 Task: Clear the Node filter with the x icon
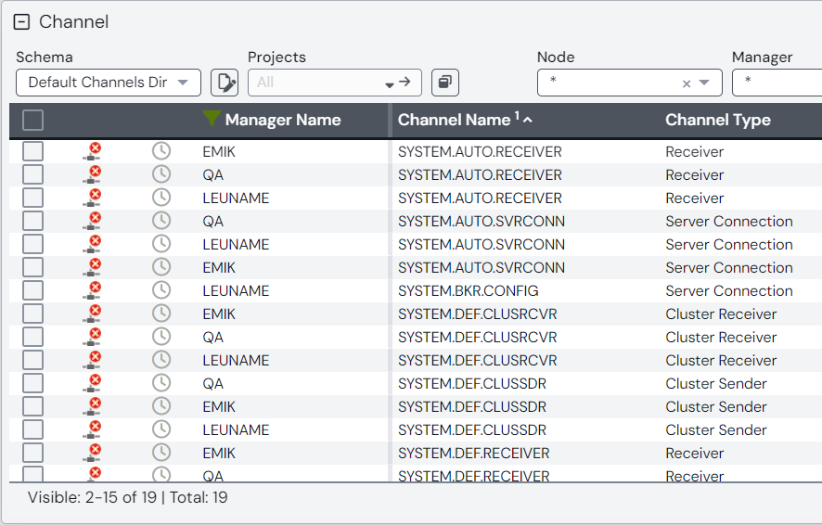click(x=687, y=83)
